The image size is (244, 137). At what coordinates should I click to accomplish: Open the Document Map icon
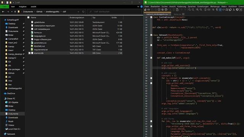click(x=227, y=10)
